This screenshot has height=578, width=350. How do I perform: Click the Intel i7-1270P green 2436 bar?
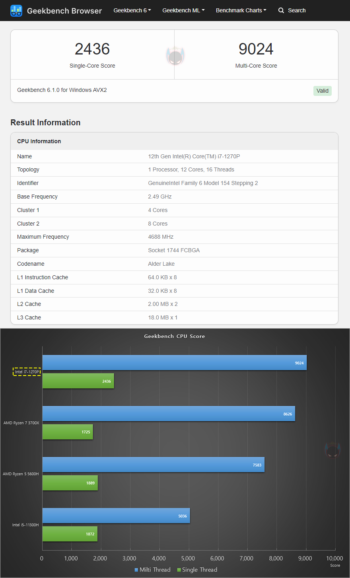click(x=78, y=381)
